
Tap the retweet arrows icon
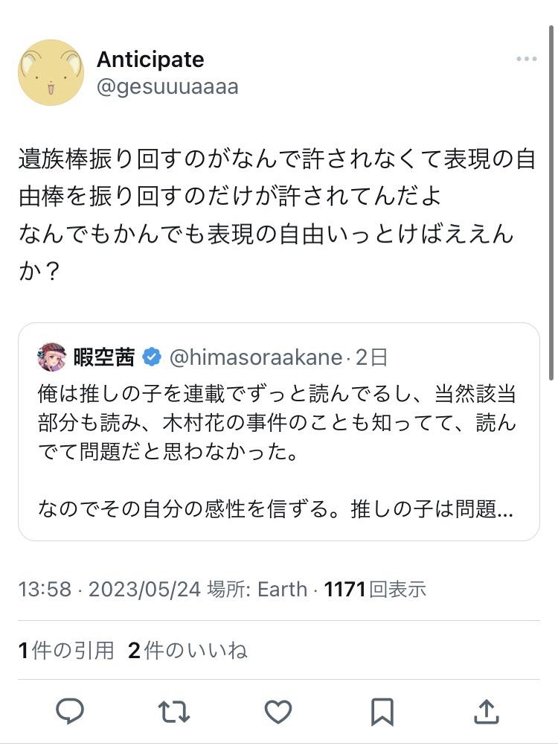point(174,712)
